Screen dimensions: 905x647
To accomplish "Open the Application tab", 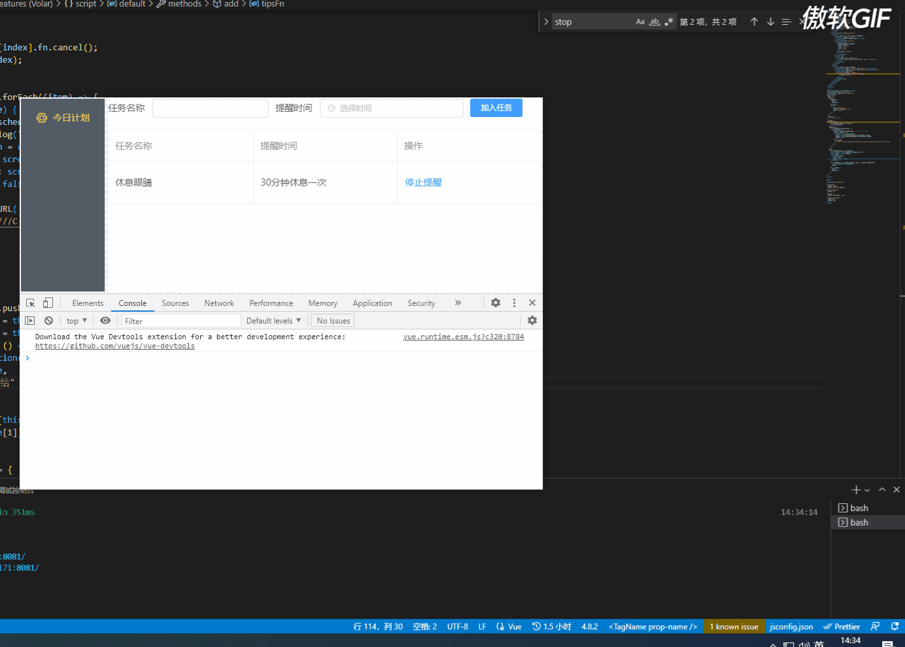I will (373, 303).
